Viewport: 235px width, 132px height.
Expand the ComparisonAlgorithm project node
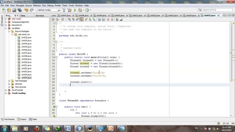6,22
